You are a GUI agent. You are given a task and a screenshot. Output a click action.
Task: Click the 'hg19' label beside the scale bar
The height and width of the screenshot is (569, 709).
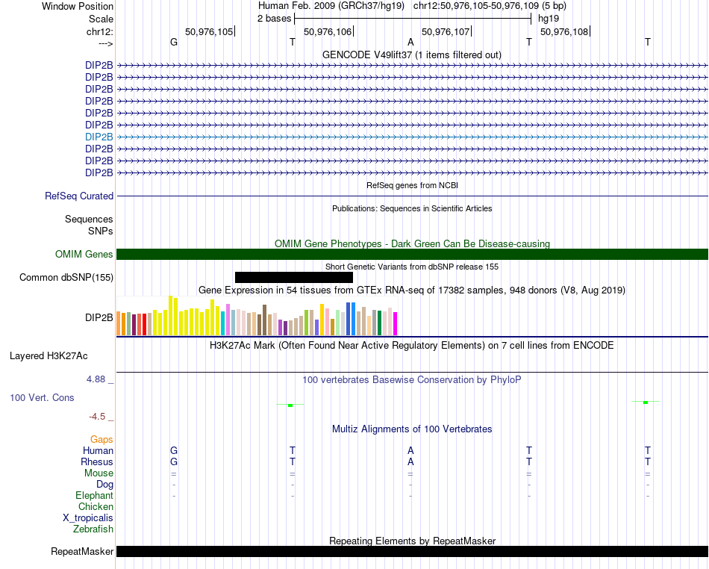pos(549,19)
